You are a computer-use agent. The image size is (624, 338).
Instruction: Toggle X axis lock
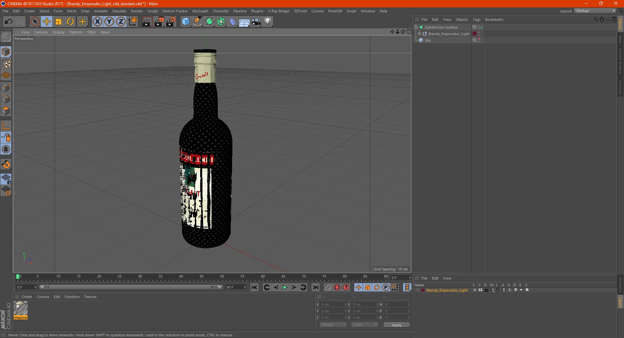pos(97,22)
